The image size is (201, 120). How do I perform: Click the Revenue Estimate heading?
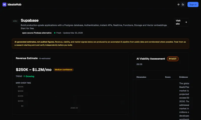point(27,58)
